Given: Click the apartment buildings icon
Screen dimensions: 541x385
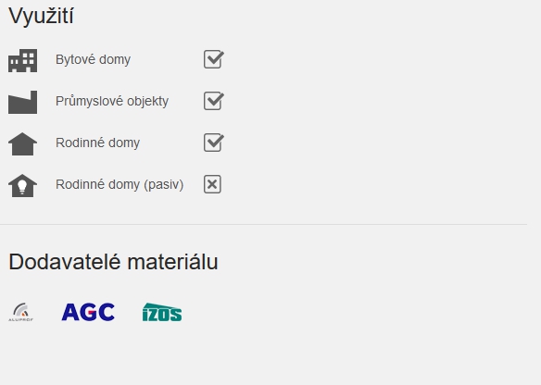Looking at the screenshot, I should pos(22,61).
